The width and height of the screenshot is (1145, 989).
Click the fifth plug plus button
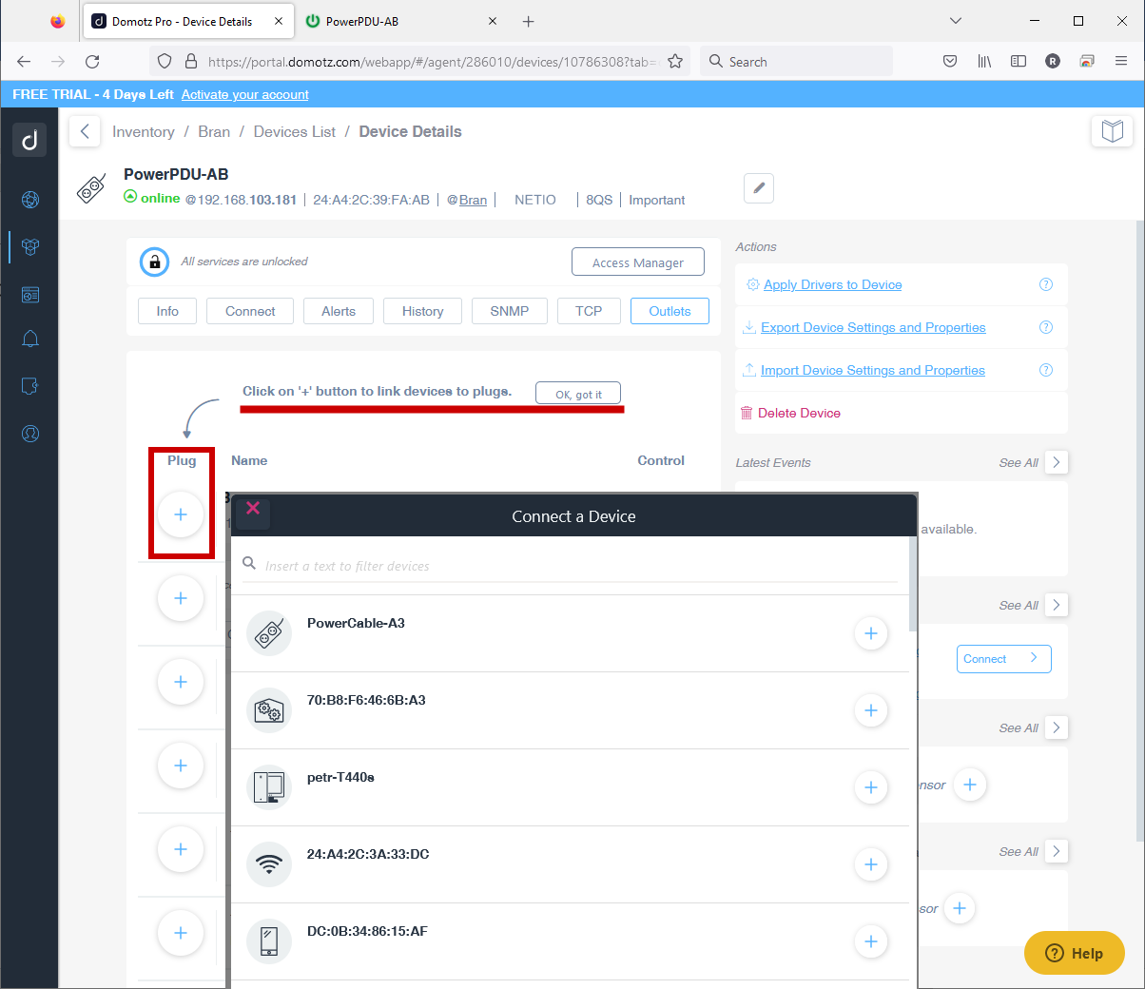(x=181, y=849)
